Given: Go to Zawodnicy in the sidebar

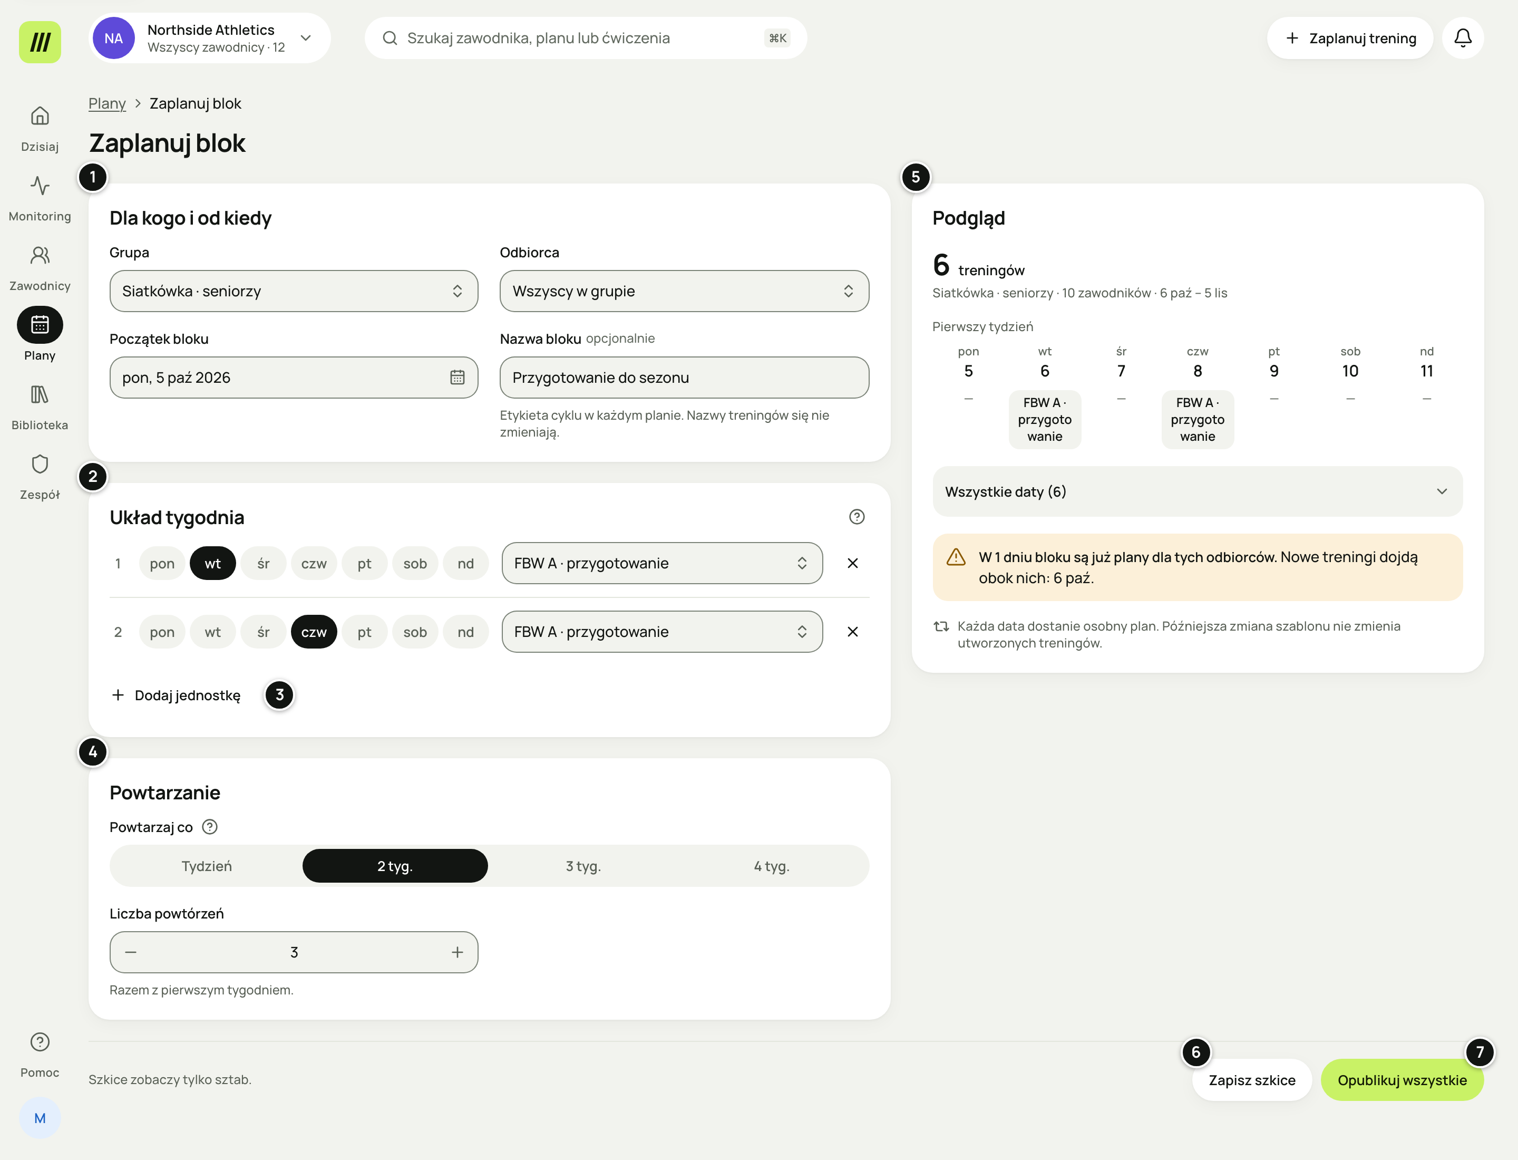Looking at the screenshot, I should click(40, 267).
